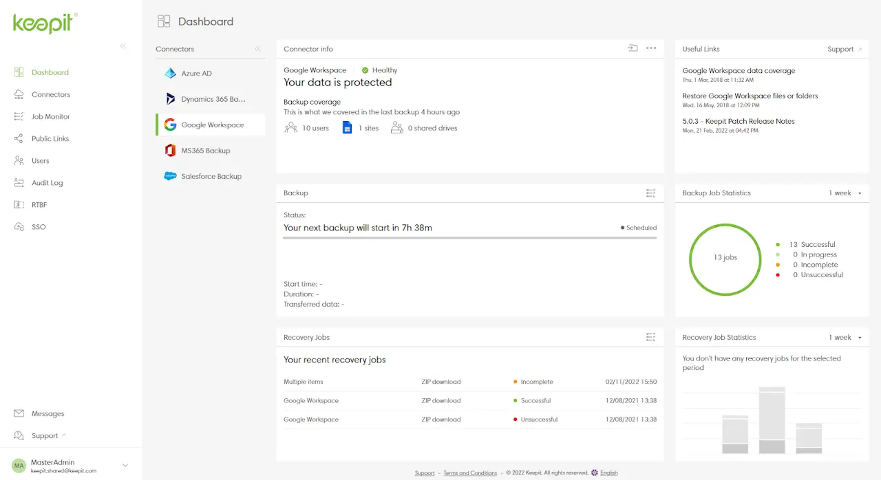Click the RTBF sidebar icon

click(x=19, y=204)
